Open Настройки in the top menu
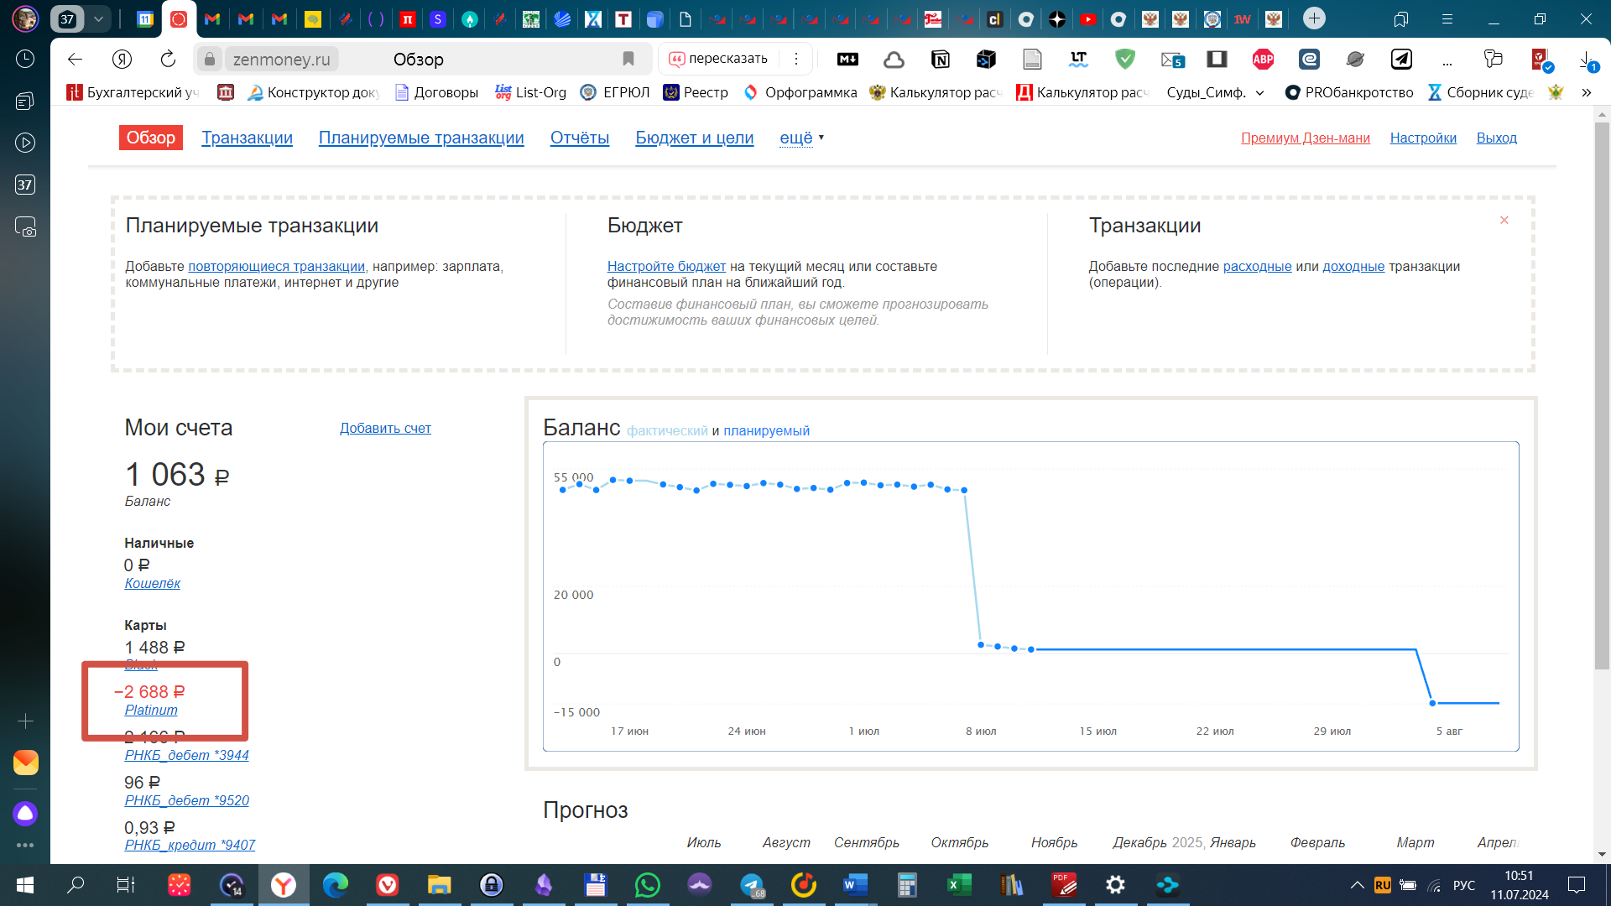Screen dimensions: 1611x906 point(1423,138)
